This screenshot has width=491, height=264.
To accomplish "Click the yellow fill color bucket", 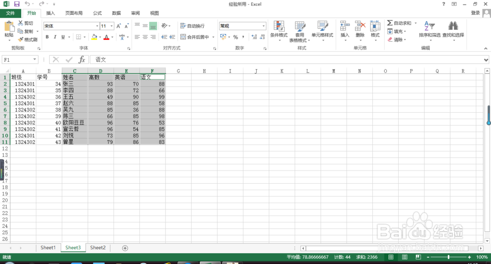I will point(94,37).
